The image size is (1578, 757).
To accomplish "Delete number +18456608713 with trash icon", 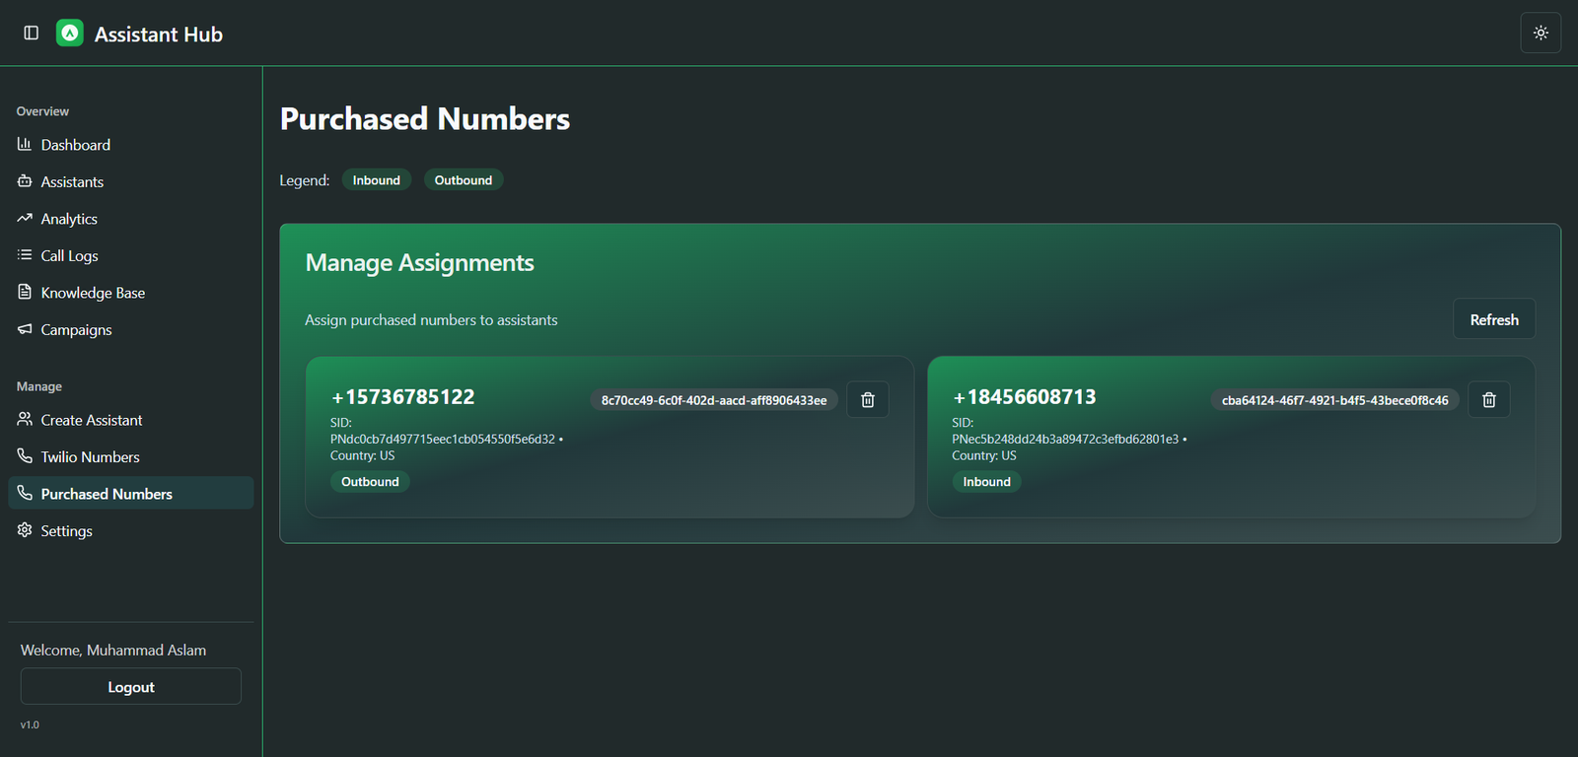I will pyautogui.click(x=1489, y=400).
